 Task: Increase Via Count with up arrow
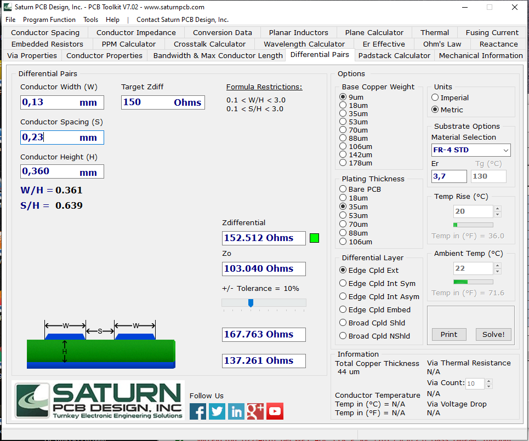(489, 381)
